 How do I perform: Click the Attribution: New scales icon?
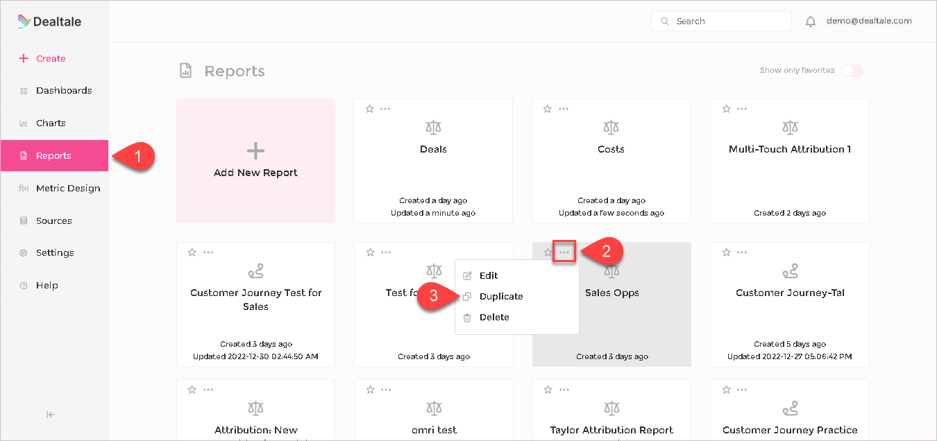point(255,408)
